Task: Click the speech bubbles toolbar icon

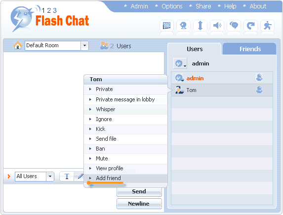Action: [x=234, y=26]
